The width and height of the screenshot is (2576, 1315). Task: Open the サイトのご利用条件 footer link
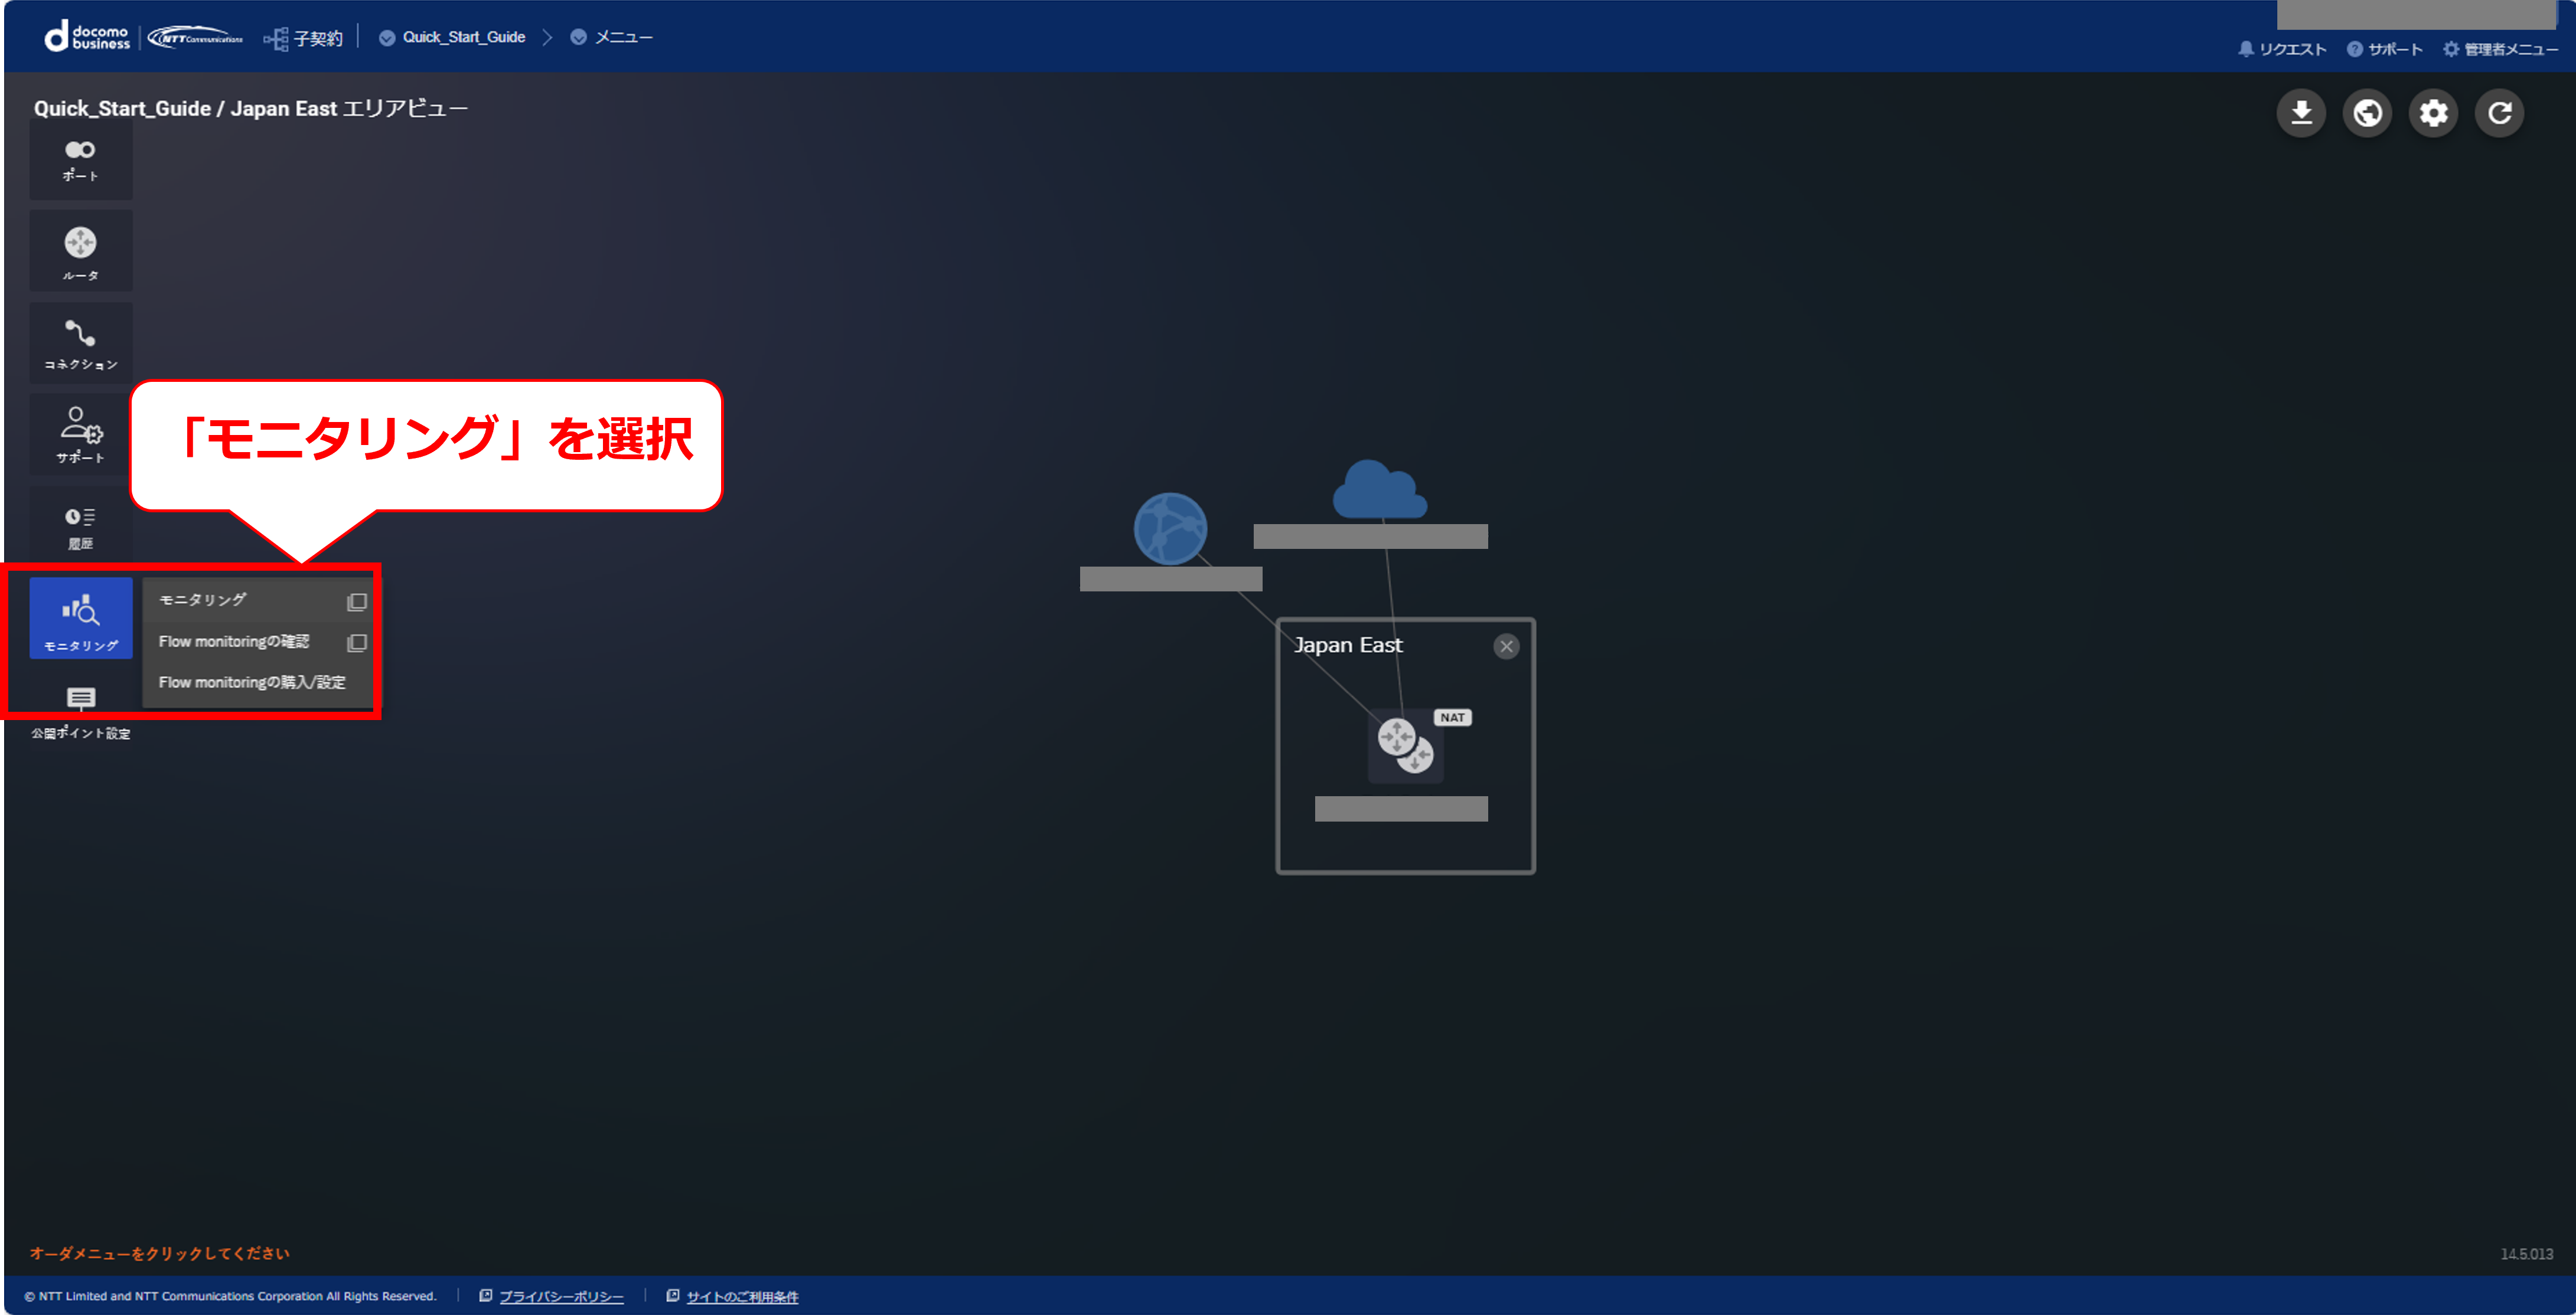click(742, 1296)
